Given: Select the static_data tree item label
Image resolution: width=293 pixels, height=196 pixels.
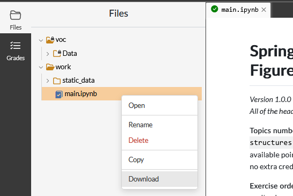Looking at the screenshot, I should [78, 81].
